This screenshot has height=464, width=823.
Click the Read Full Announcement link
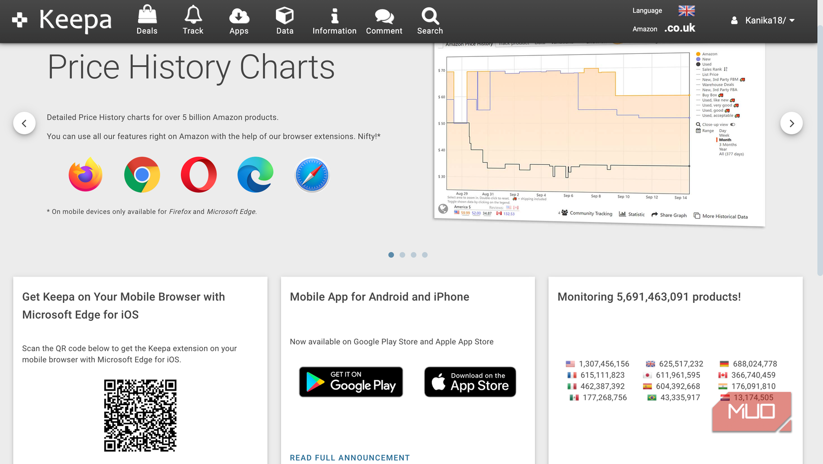[x=350, y=458]
